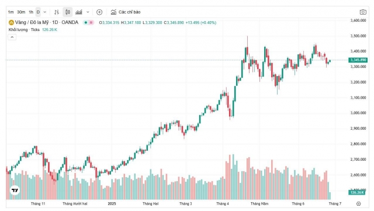Switch to the 30m timeframe

[21, 12]
